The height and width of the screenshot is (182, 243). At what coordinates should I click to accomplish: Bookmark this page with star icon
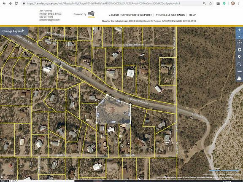click(211, 3)
